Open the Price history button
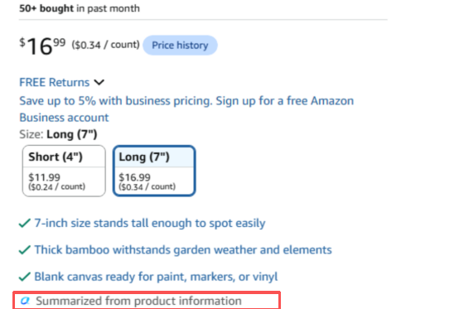459x309 pixels. (180, 46)
